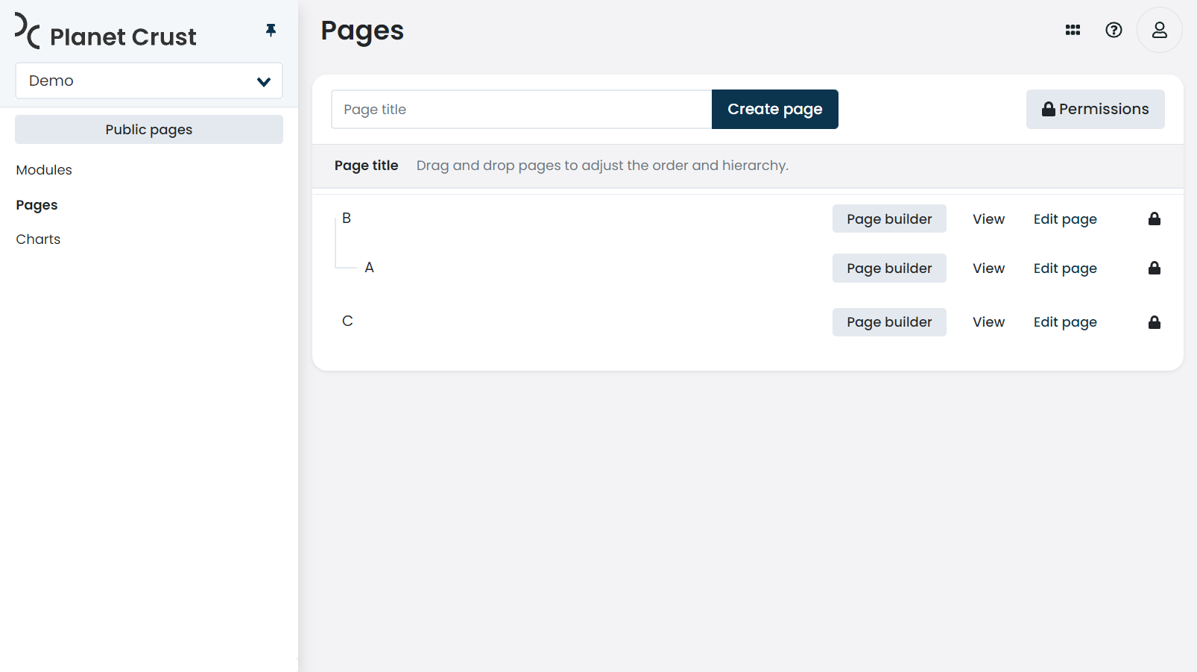The width and height of the screenshot is (1197, 672).
Task: Click the Create page button
Action: point(775,110)
